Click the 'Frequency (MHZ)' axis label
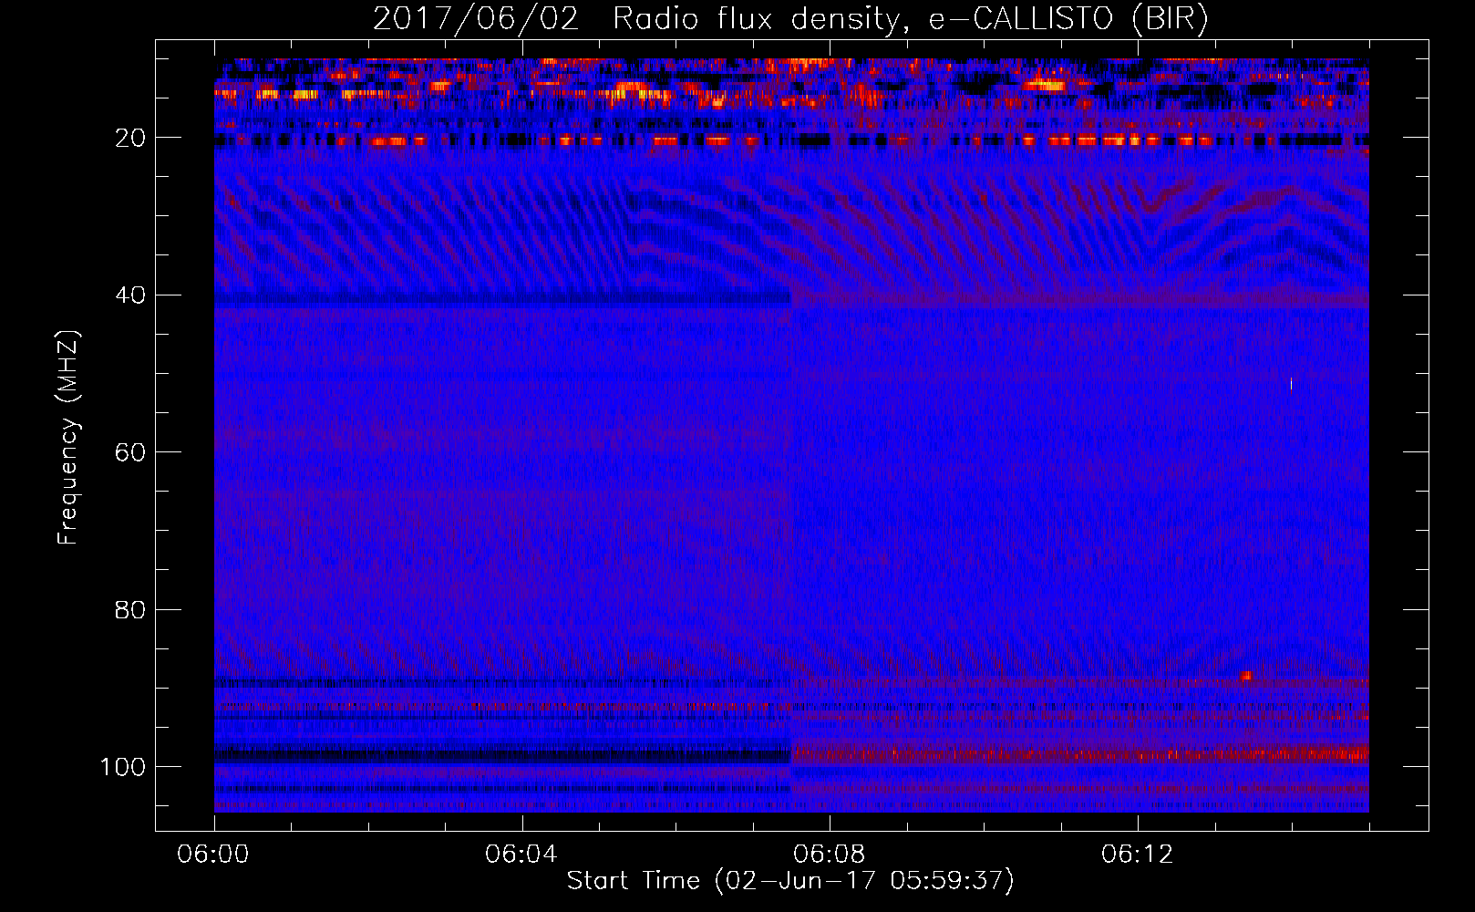 [69, 438]
